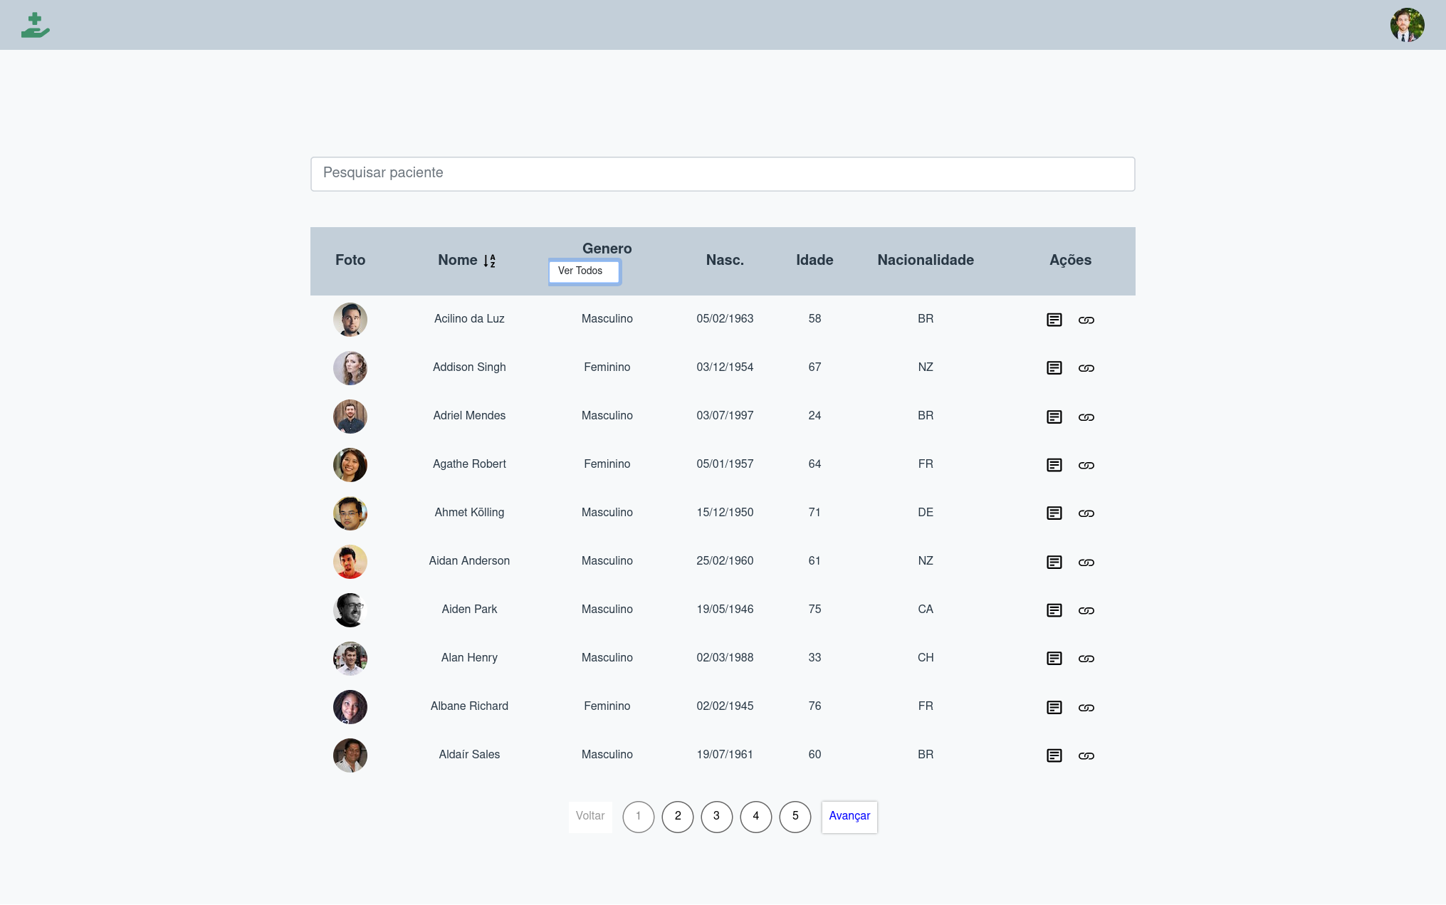The image size is (1446, 905).
Task: Open the user profile avatar menu
Action: click(x=1407, y=26)
